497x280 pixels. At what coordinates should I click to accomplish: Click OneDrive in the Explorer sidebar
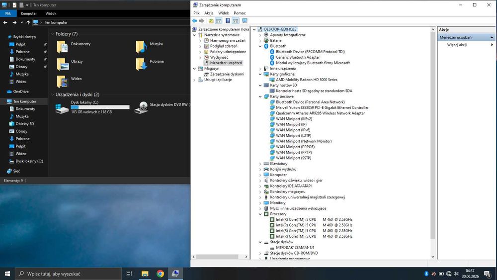click(x=21, y=92)
